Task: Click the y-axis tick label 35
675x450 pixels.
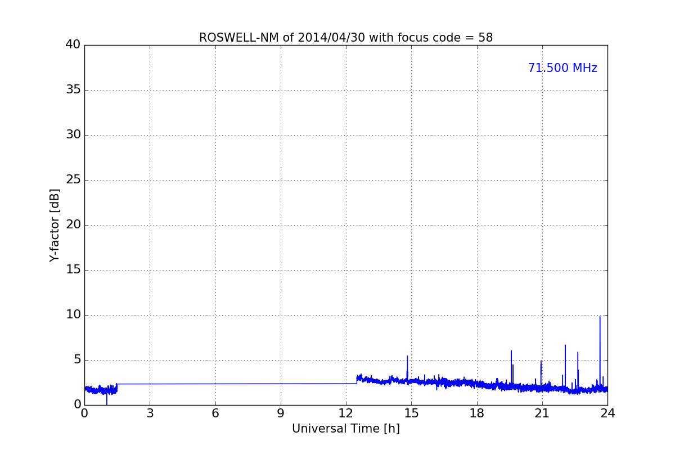Action: tap(73, 90)
